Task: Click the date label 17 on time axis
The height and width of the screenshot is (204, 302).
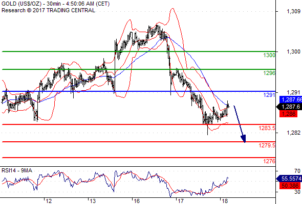Action: coord(181,201)
